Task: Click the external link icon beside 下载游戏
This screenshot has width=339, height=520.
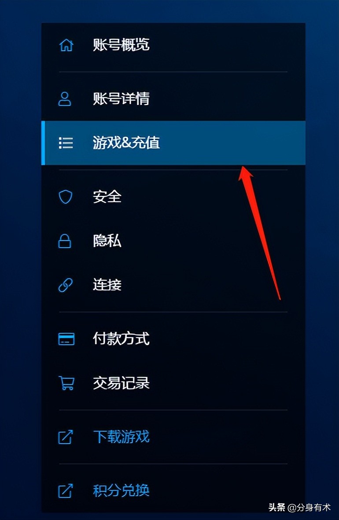Action: [x=65, y=437]
